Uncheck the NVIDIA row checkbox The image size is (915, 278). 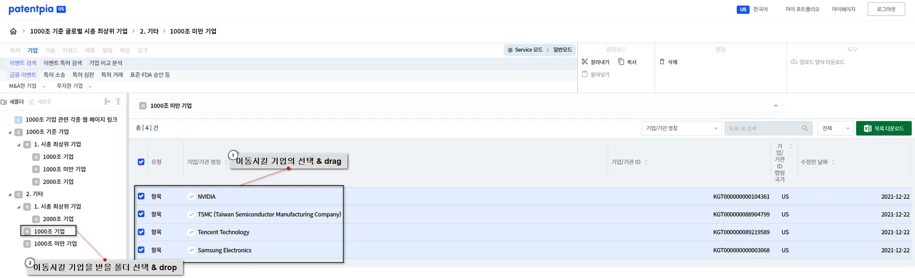(x=141, y=196)
